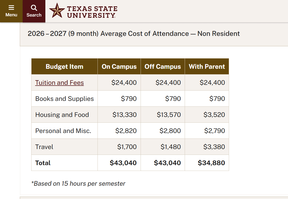
Task: Click the Search magnifying glass icon
Action: 34,8
